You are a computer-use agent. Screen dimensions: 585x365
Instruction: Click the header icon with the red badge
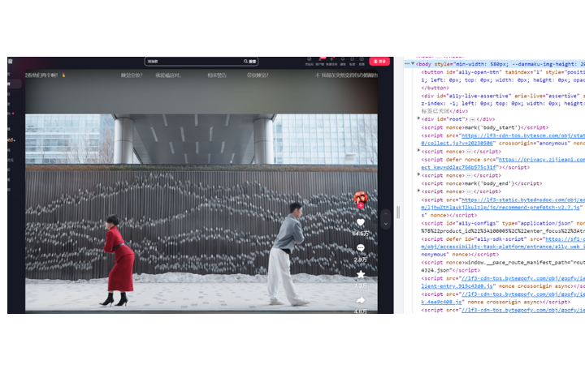[320, 61]
